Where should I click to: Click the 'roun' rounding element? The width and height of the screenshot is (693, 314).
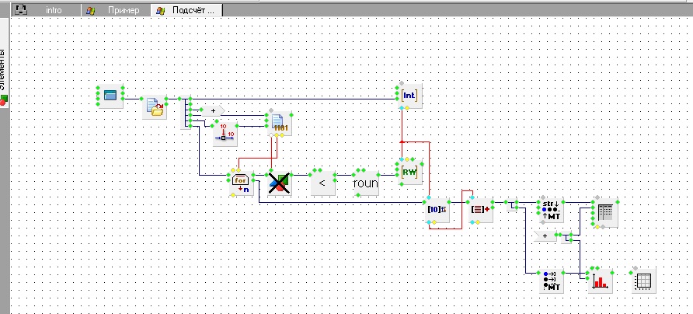pyautogui.click(x=365, y=183)
